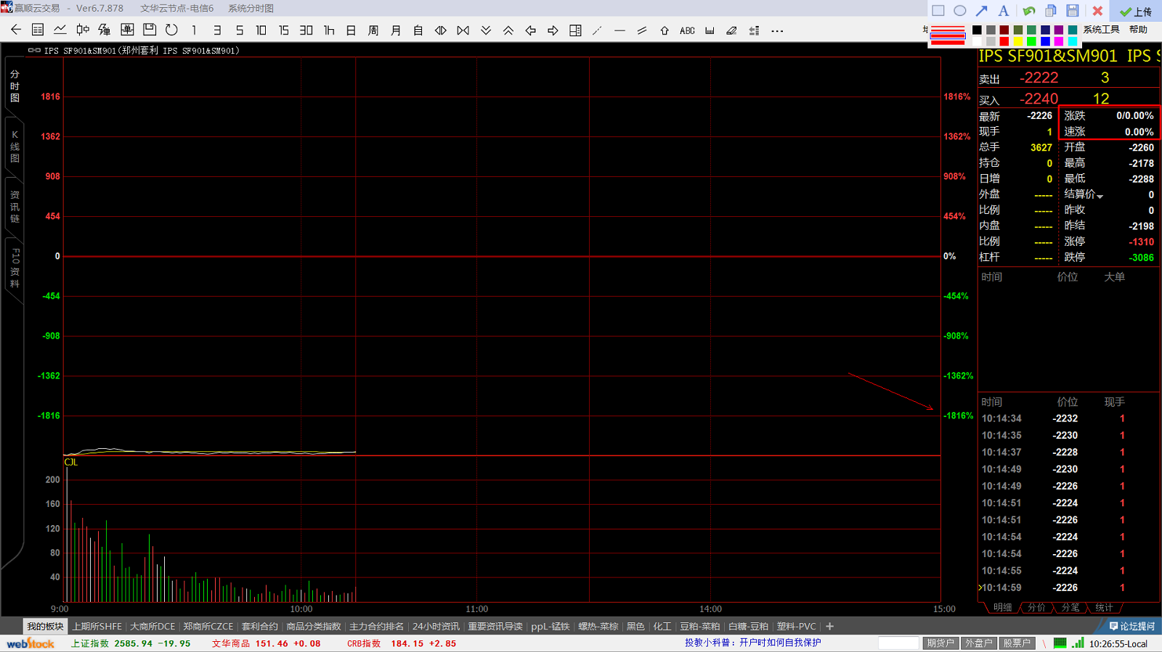Select the 3-minute period

[216, 30]
